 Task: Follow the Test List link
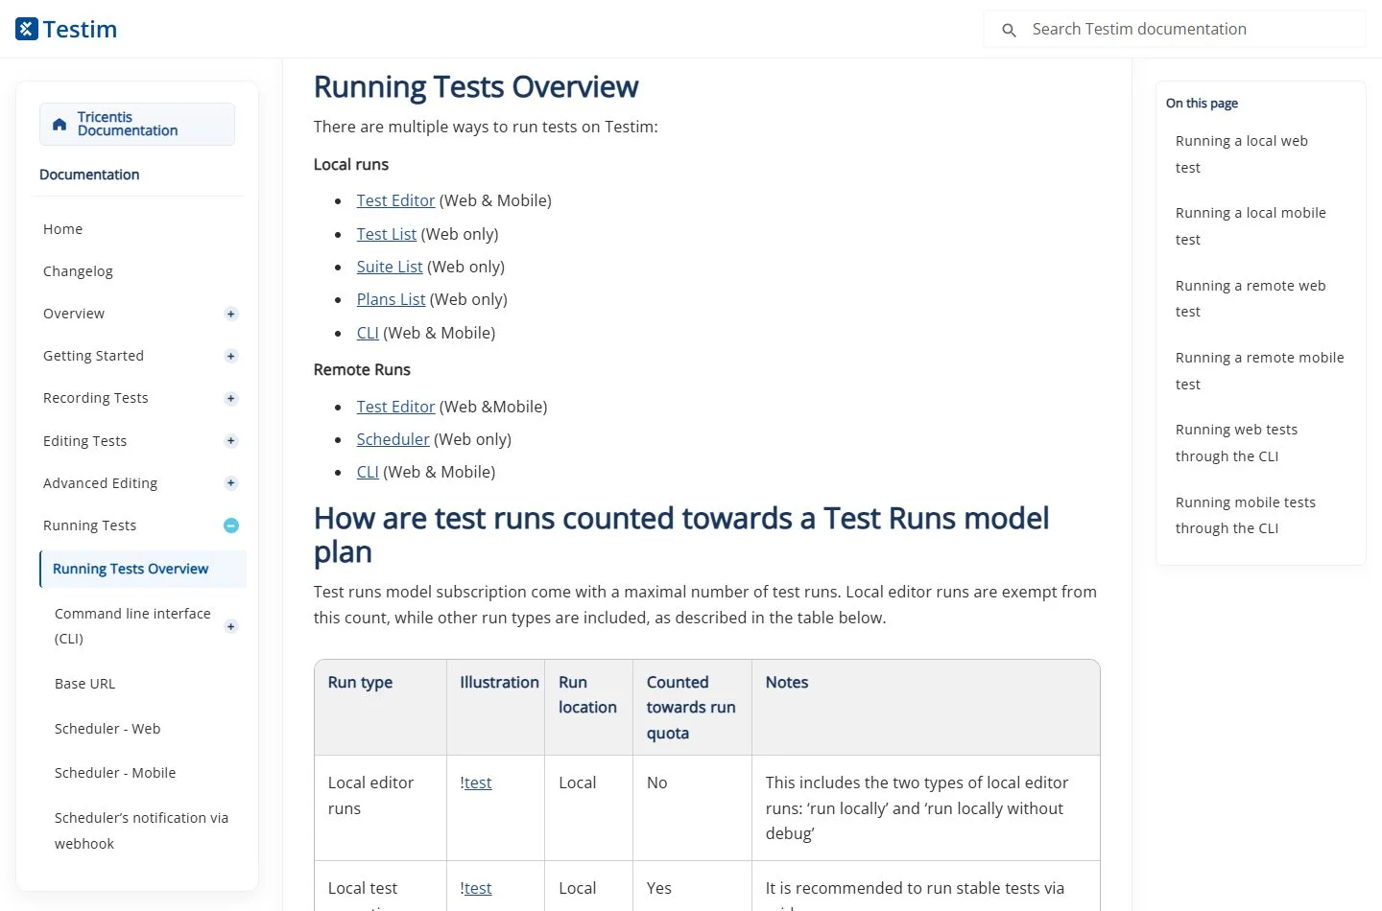click(x=387, y=234)
